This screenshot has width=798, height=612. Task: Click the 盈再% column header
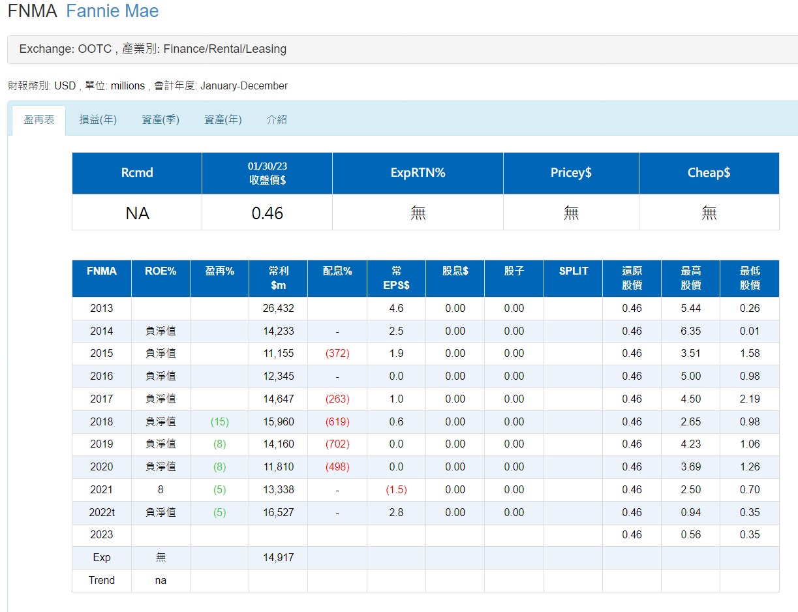point(219,279)
